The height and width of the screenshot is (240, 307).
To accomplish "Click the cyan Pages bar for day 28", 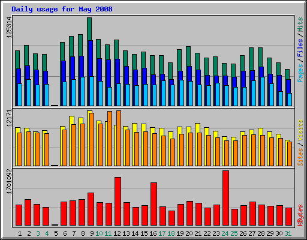I will (263, 91).
